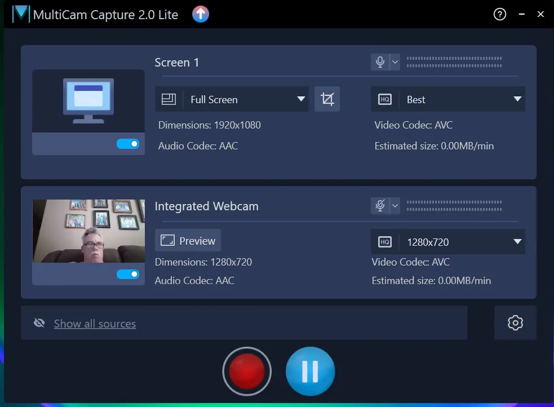The height and width of the screenshot is (407, 554).
Task: Open the help question mark icon
Action: point(499,15)
